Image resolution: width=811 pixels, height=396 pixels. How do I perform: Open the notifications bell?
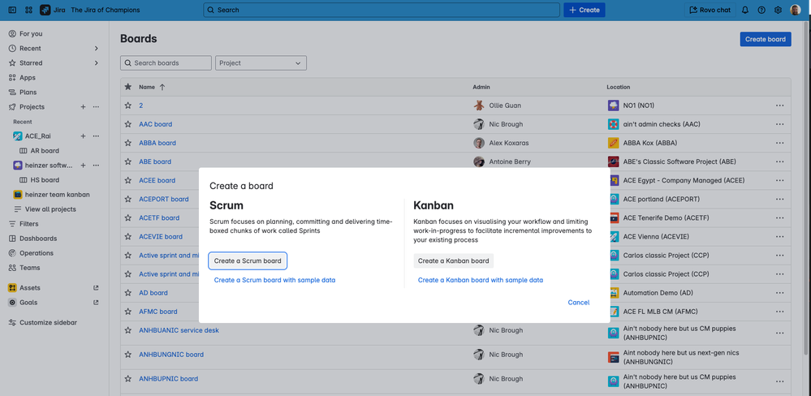pyautogui.click(x=745, y=10)
